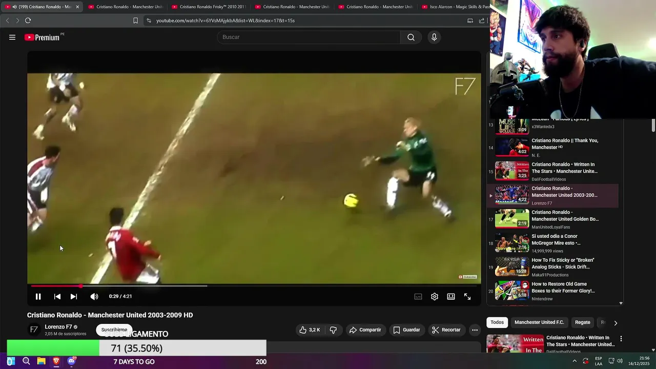This screenshot has height=369, width=656.
Task: Open Windows Start menu
Action: tap(11, 361)
